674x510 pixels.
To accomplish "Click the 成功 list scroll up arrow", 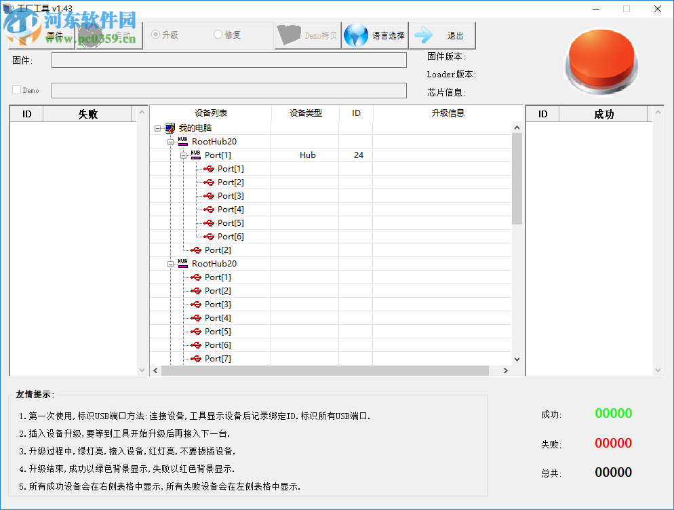I will point(658,112).
